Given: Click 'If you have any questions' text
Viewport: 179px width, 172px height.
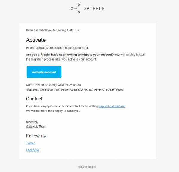Looking at the screenshot, I should (x=62, y=106).
